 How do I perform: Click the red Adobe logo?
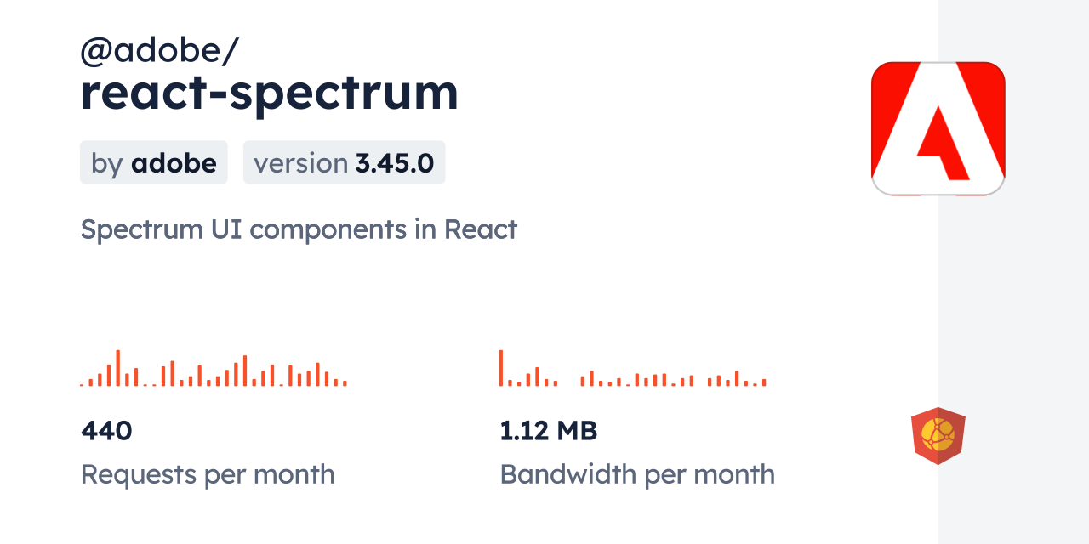click(x=938, y=128)
